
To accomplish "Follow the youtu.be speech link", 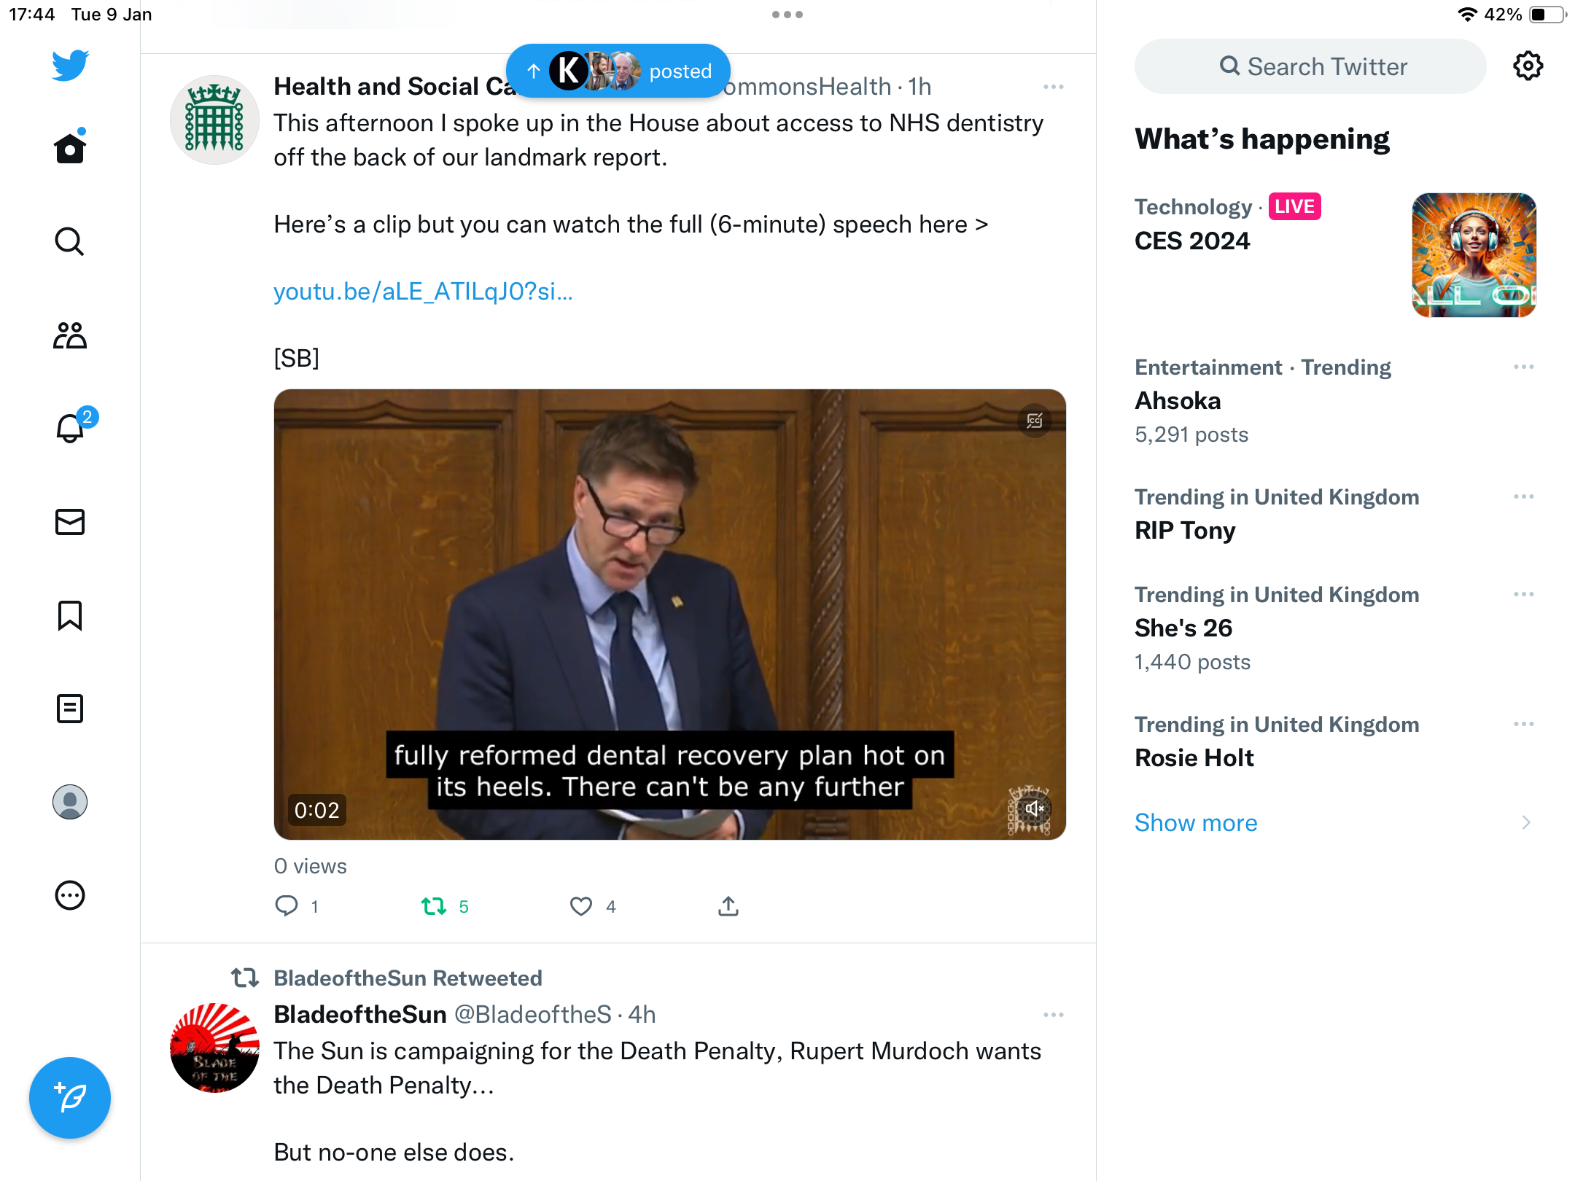I will (423, 292).
